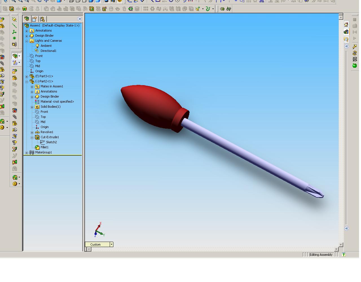Expand the Solid Bodies(1) folder
Viewport: 361px width, 282px height.
[32, 107]
